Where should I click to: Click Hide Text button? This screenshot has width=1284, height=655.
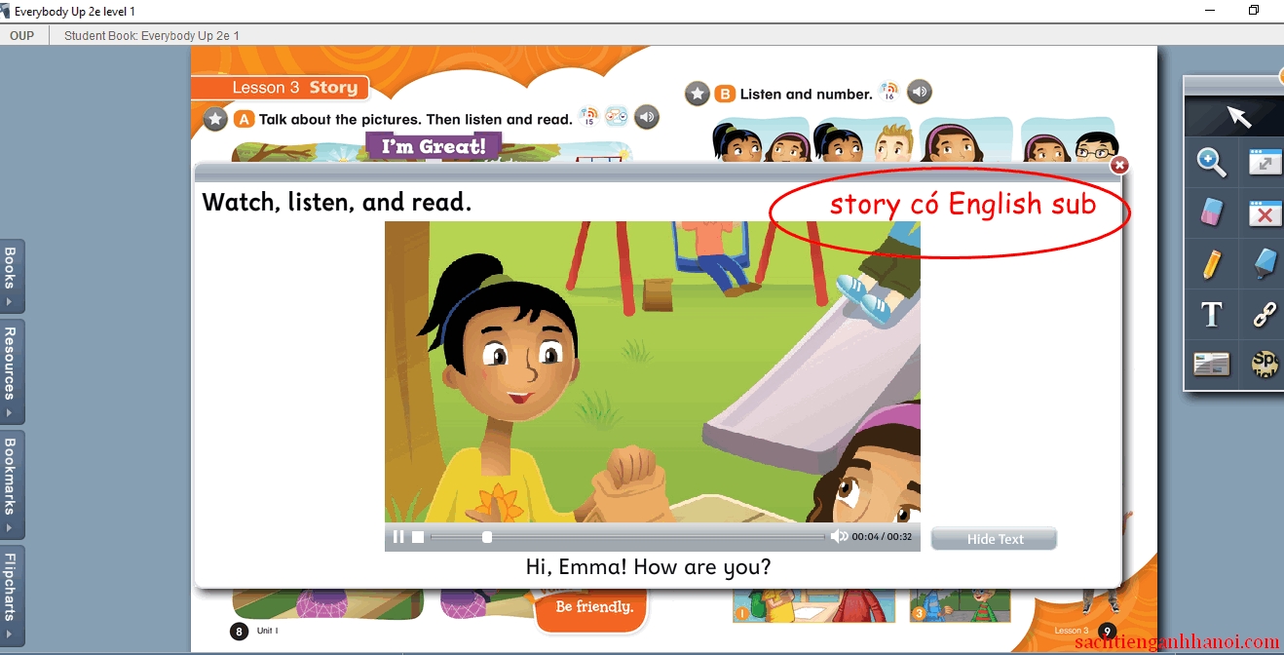point(995,539)
